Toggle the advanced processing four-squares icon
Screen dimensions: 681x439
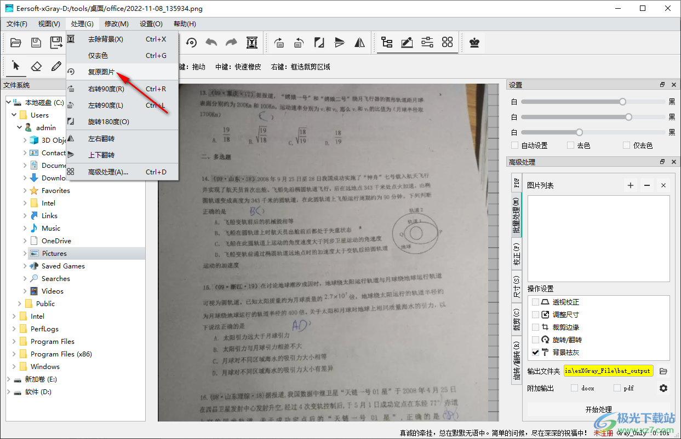point(448,42)
